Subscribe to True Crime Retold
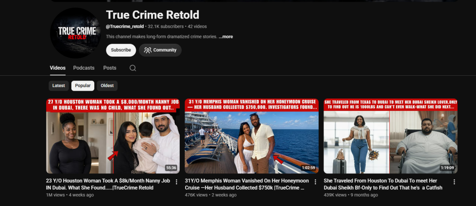The image size is (476, 206). [x=121, y=50]
